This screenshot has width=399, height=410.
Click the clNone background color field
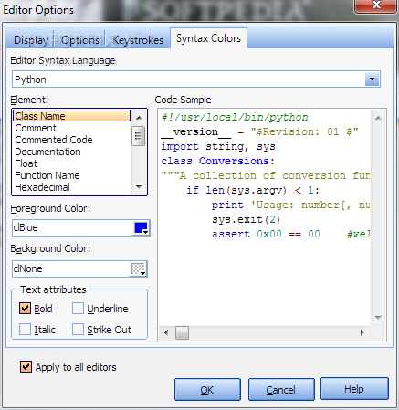coord(79,268)
